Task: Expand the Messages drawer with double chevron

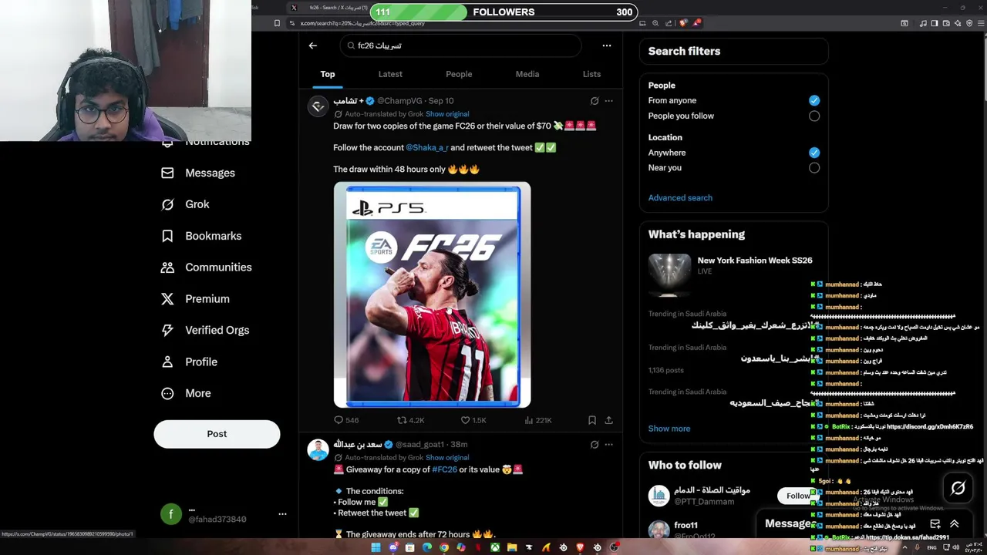Action: [x=954, y=524]
